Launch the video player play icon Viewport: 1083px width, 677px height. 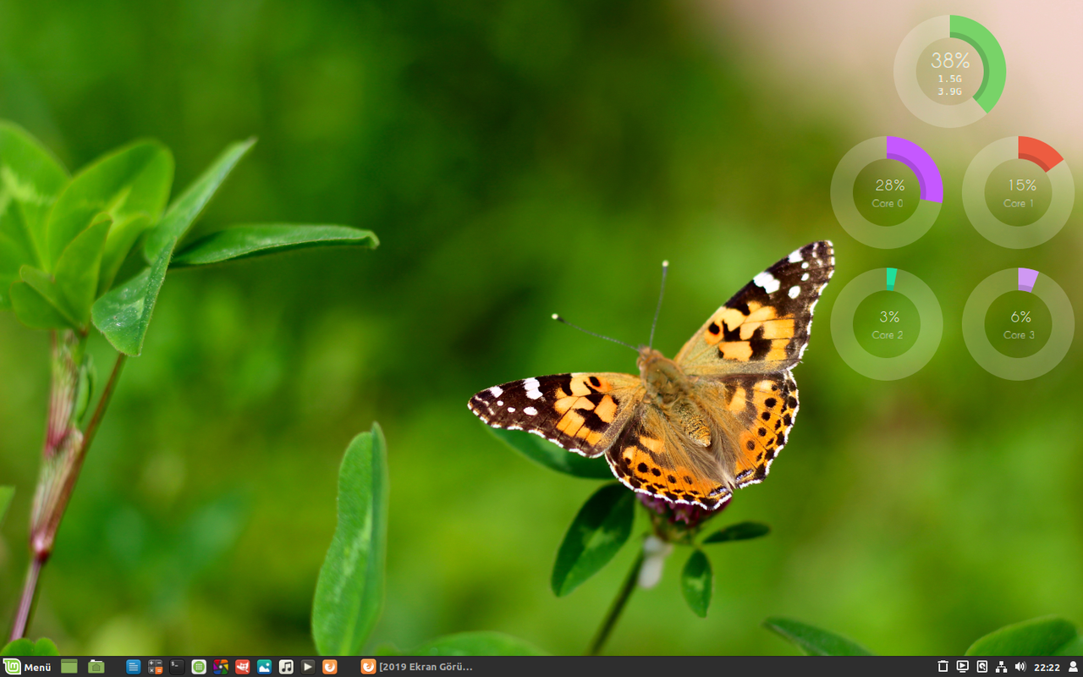click(x=308, y=667)
